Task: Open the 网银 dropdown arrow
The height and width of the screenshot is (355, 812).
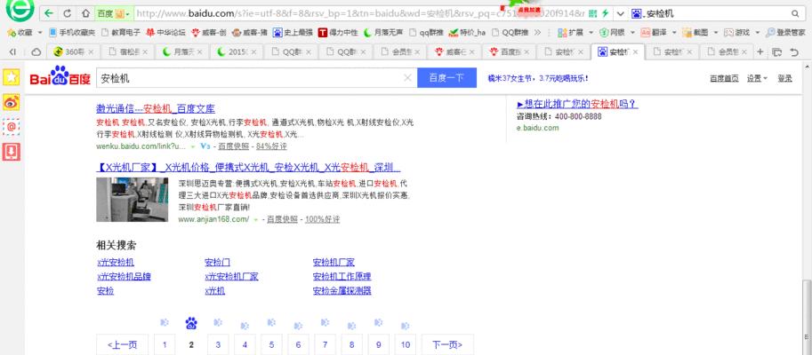Action: tap(631, 32)
